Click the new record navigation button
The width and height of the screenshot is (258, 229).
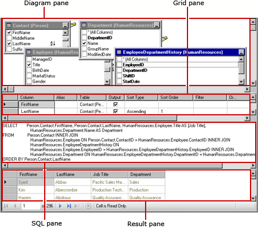click(77, 206)
